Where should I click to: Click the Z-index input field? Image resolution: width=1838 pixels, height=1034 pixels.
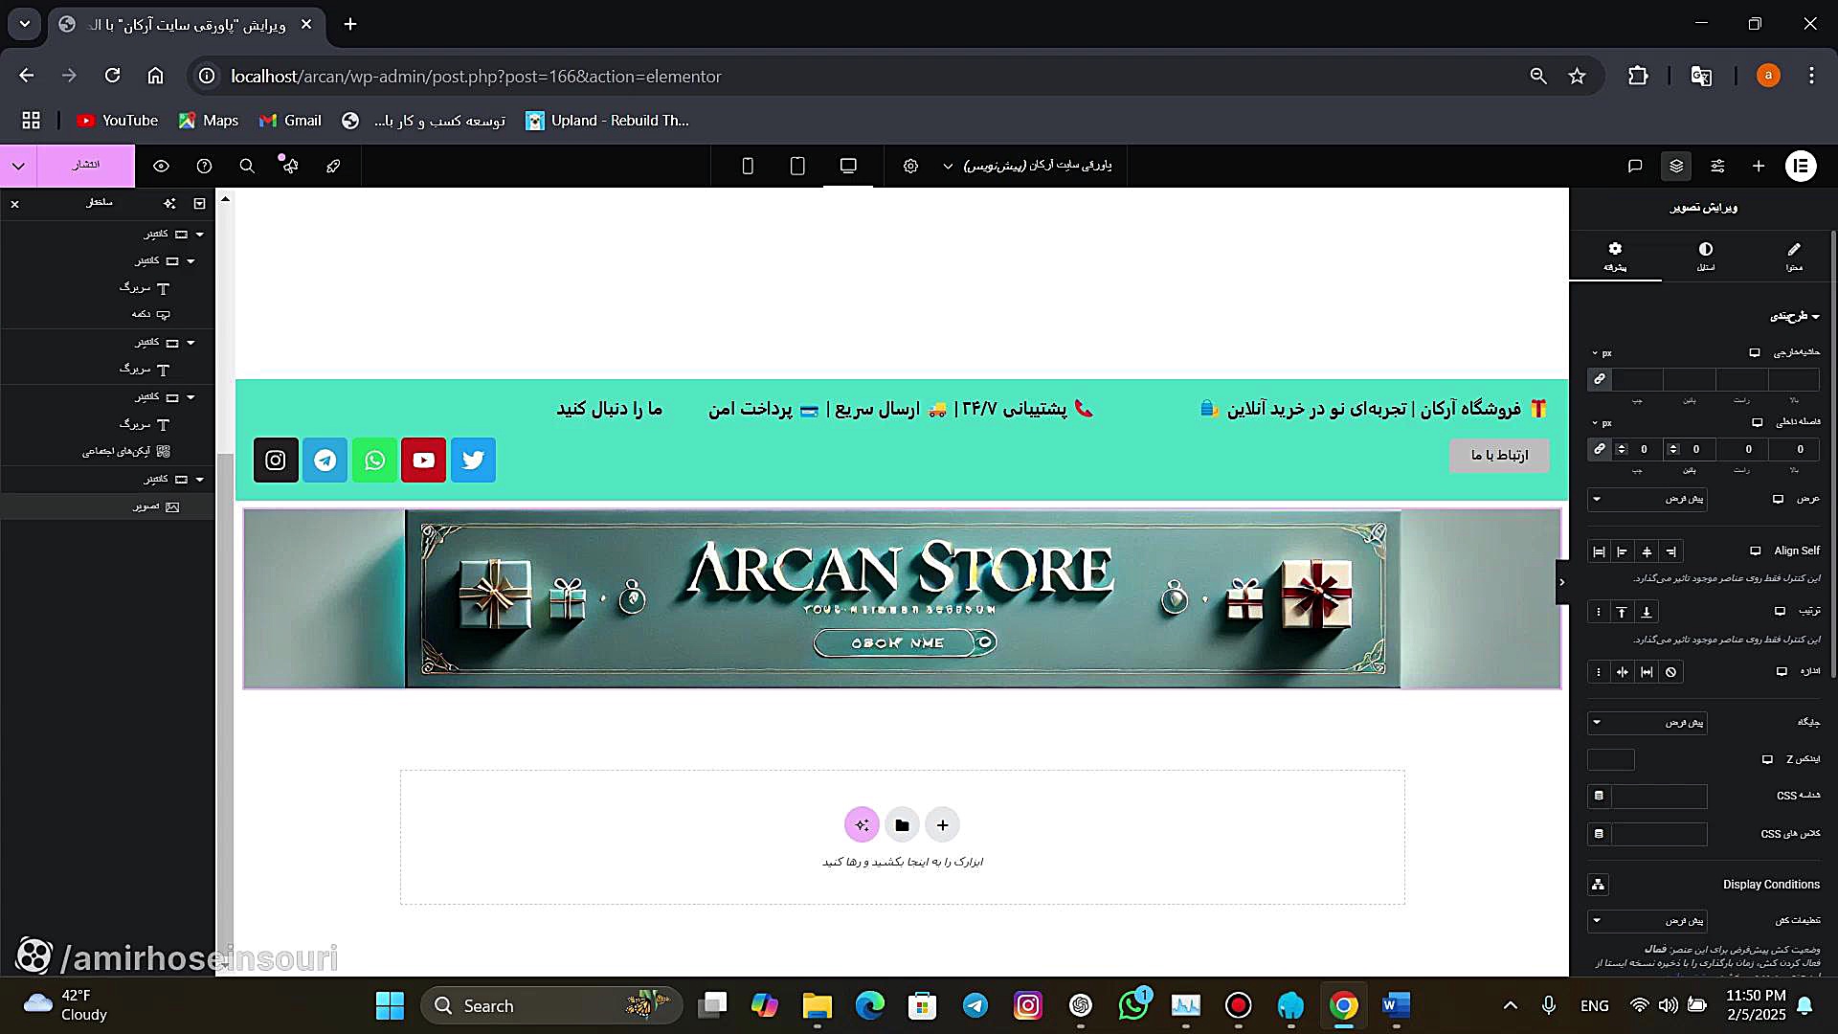coord(1611,760)
